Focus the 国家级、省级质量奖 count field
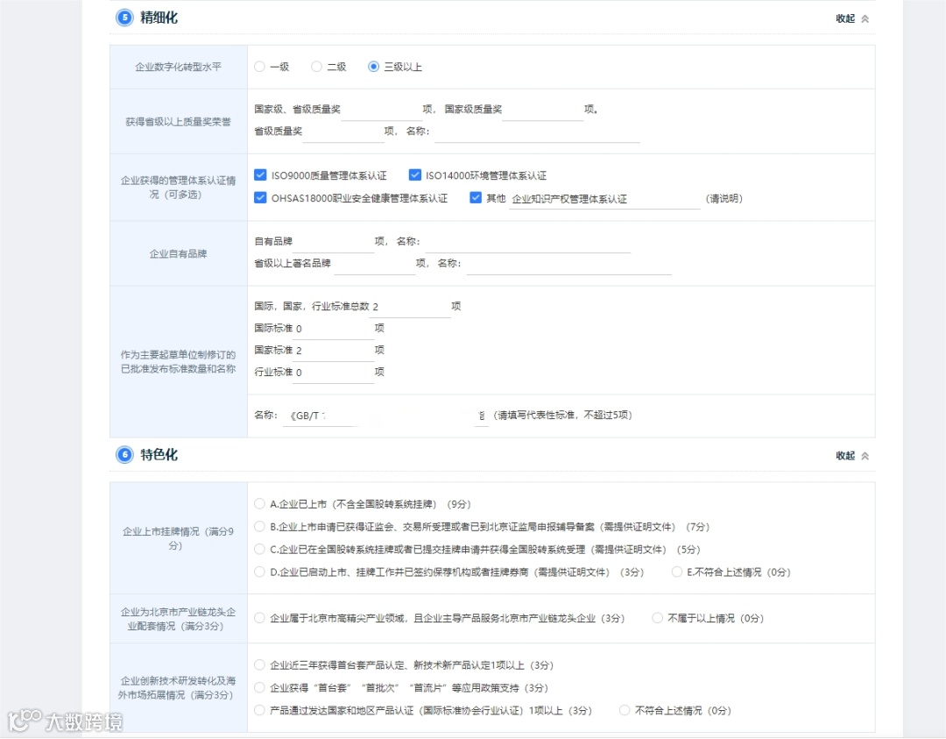The image size is (946, 739). click(x=381, y=110)
